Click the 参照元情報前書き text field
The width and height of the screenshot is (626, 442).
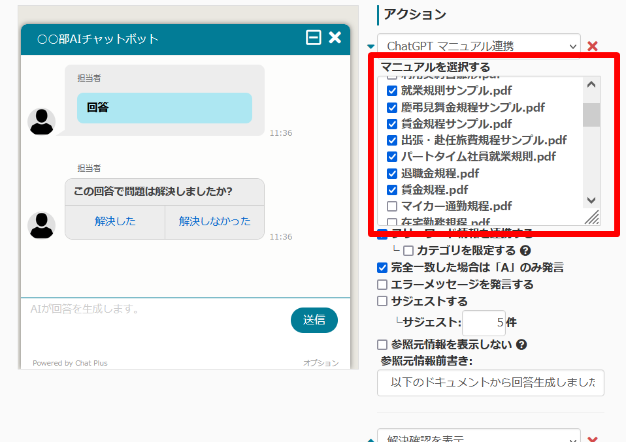(x=490, y=383)
